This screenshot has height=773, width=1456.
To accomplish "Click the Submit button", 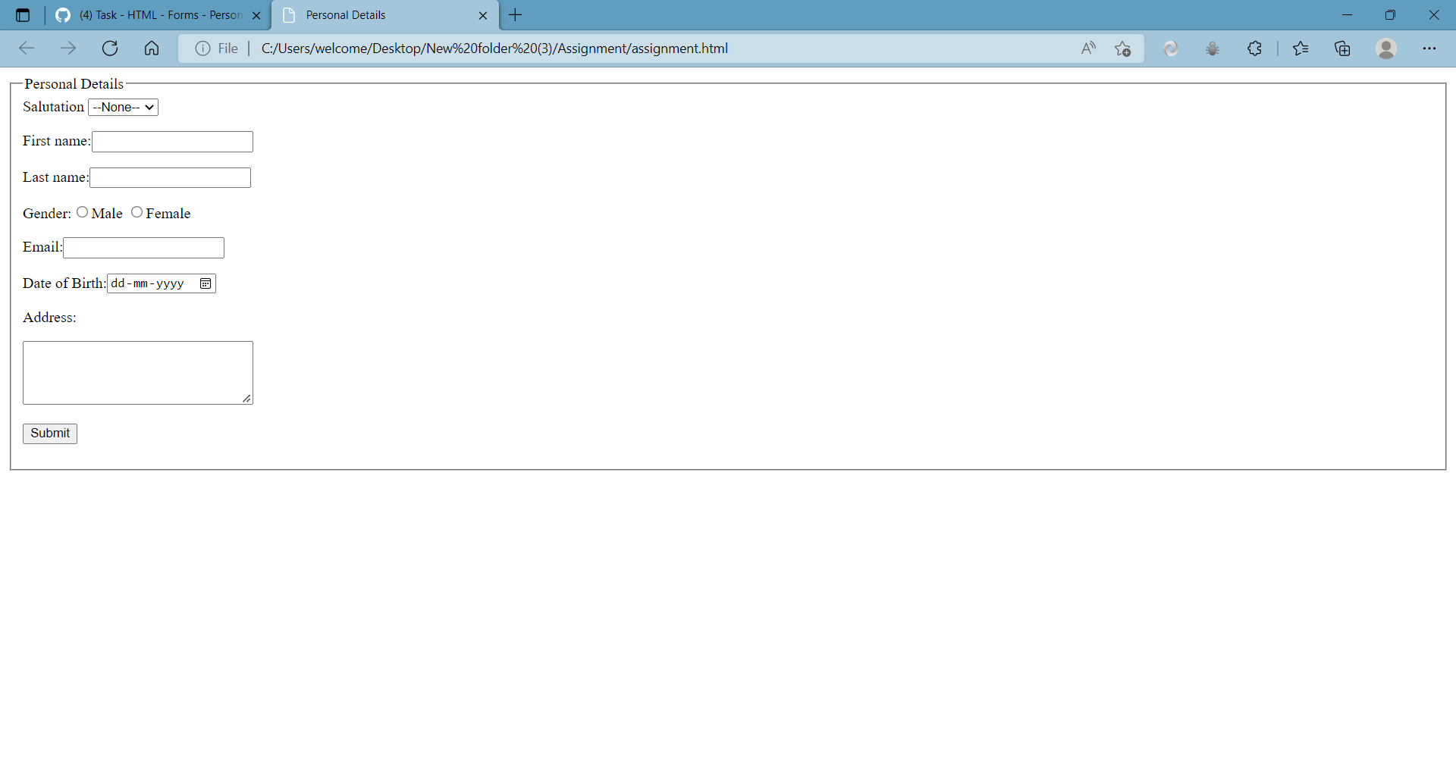I will click(x=49, y=433).
